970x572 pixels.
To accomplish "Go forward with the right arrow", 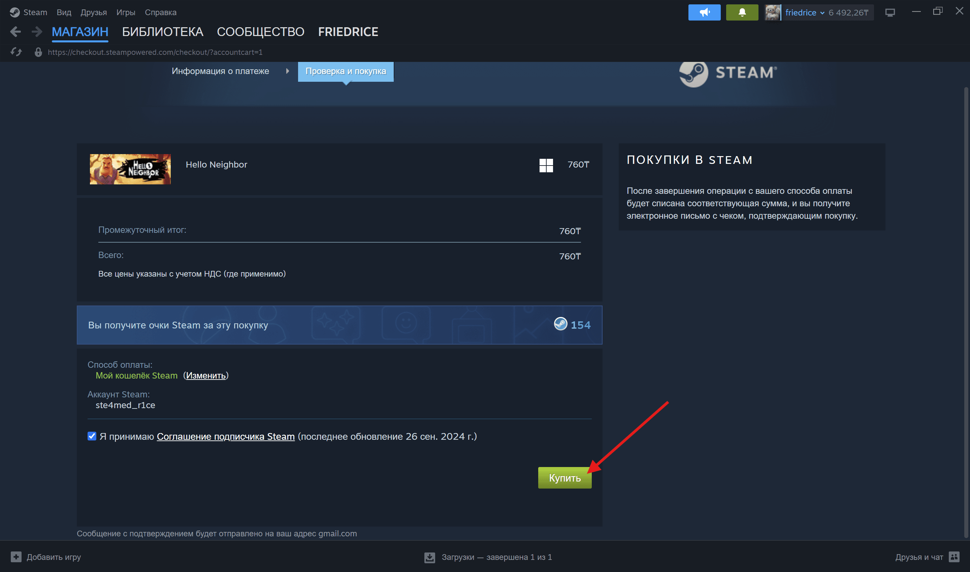I will (37, 32).
